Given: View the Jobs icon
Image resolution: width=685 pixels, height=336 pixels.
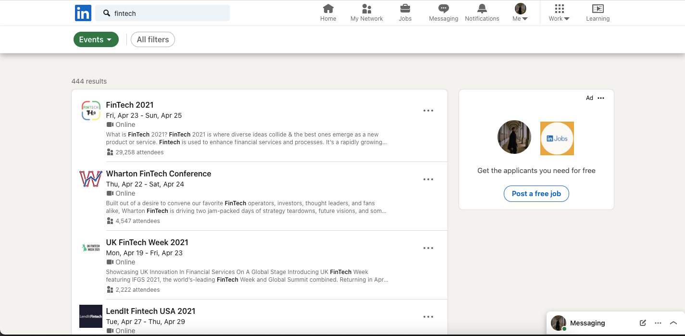Looking at the screenshot, I should click(405, 13).
